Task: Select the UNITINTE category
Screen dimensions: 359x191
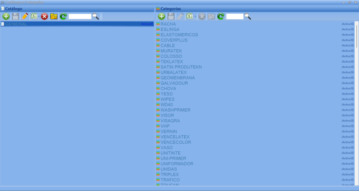Action: [x=255, y=153]
